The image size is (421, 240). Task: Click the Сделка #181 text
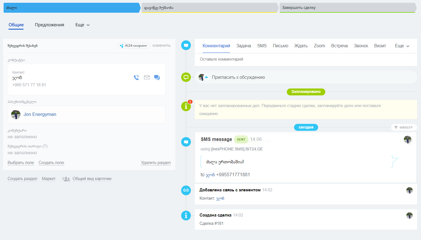click(211, 223)
